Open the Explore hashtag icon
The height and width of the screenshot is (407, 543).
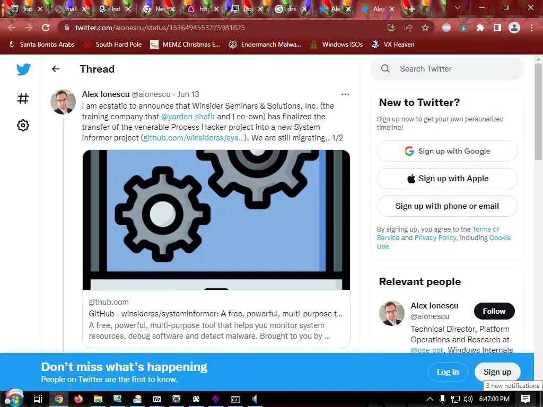point(23,99)
